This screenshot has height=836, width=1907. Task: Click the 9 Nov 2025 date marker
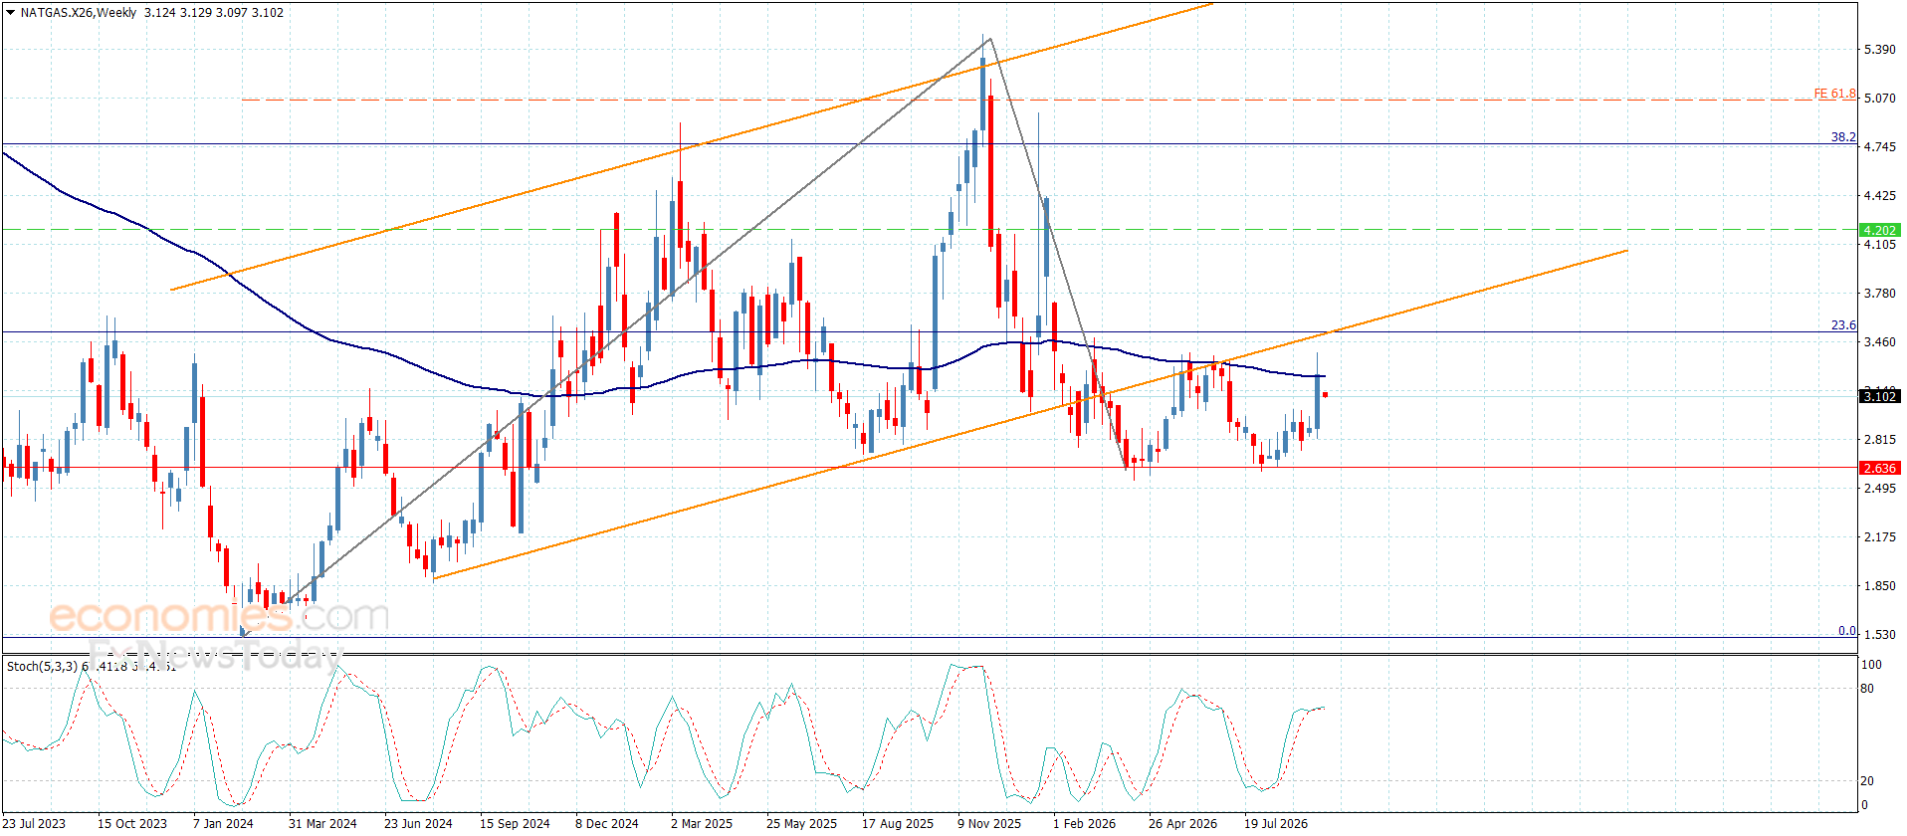click(989, 823)
